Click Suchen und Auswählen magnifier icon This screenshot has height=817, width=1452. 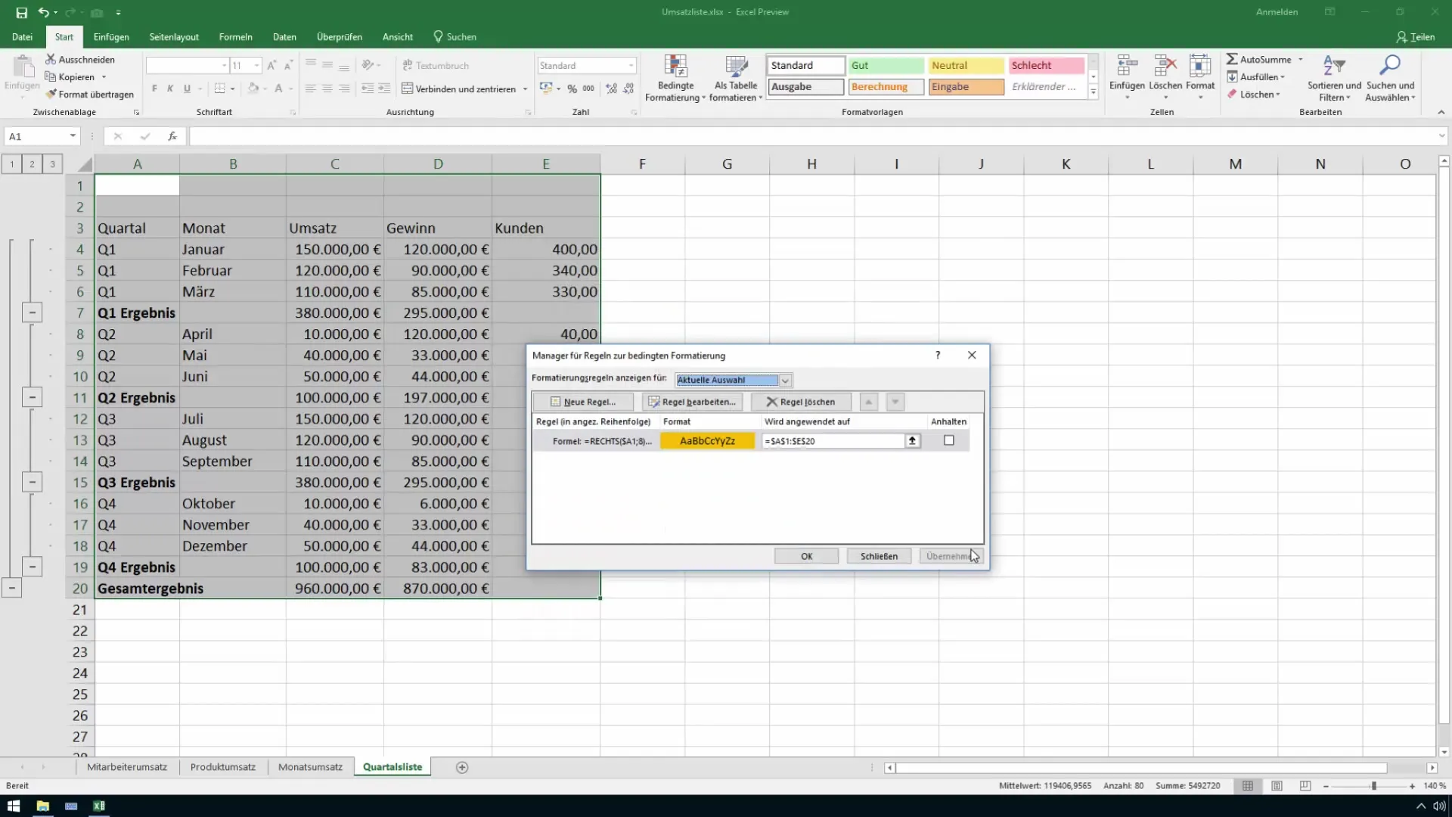pos(1389,66)
